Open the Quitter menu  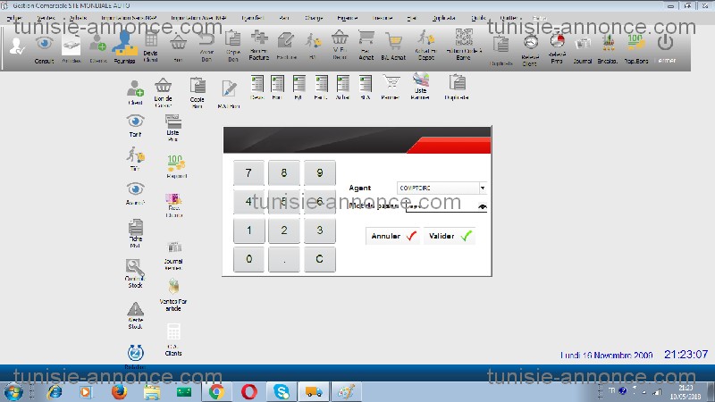tap(509, 18)
